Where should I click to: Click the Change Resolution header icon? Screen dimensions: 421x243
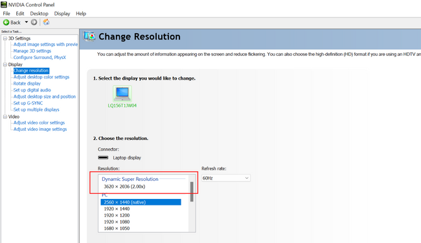pyautogui.click(x=89, y=36)
